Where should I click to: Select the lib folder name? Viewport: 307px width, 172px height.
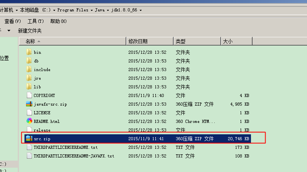[37, 87]
